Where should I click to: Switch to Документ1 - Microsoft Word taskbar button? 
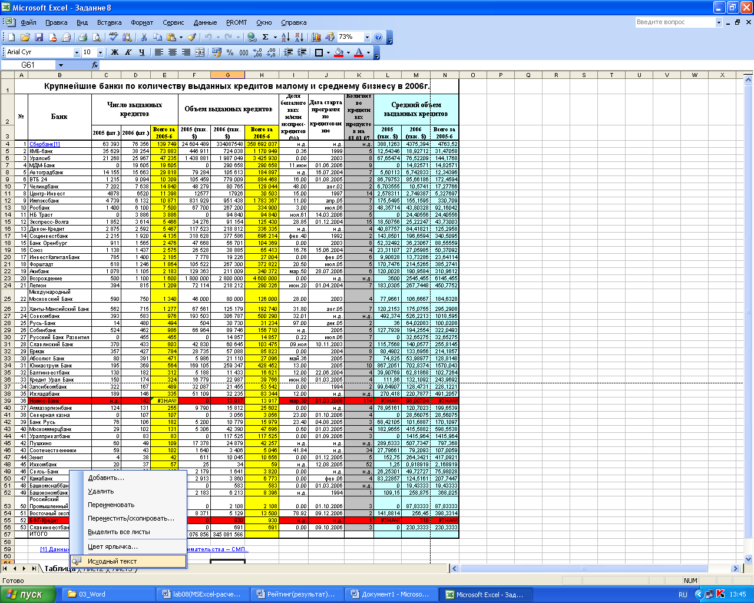392,594
